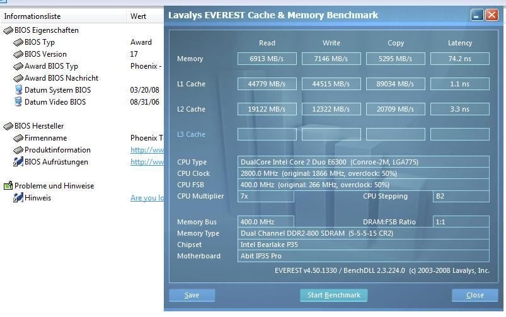Select the BIOS Version row label
Image resolution: width=506 pixels, height=317 pixels.
(x=45, y=54)
